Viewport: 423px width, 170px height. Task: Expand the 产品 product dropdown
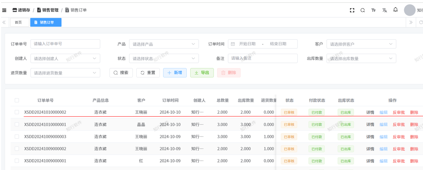[163, 44]
